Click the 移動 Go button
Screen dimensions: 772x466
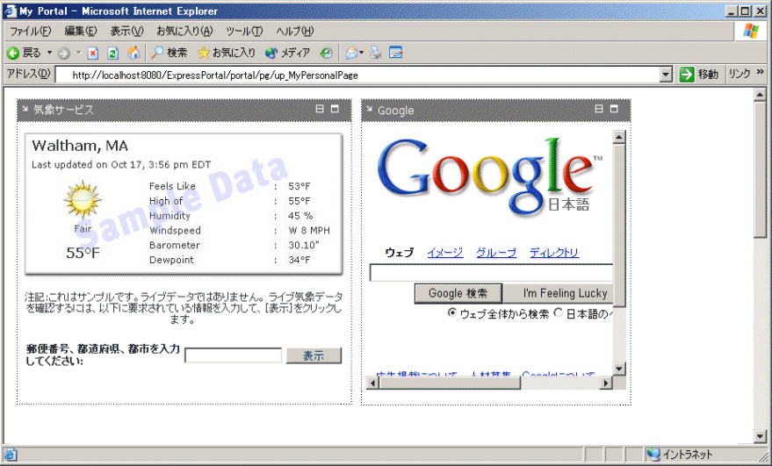point(698,75)
